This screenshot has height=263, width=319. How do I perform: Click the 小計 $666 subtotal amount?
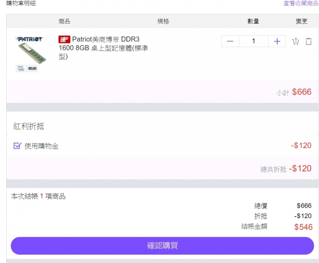[x=302, y=92]
